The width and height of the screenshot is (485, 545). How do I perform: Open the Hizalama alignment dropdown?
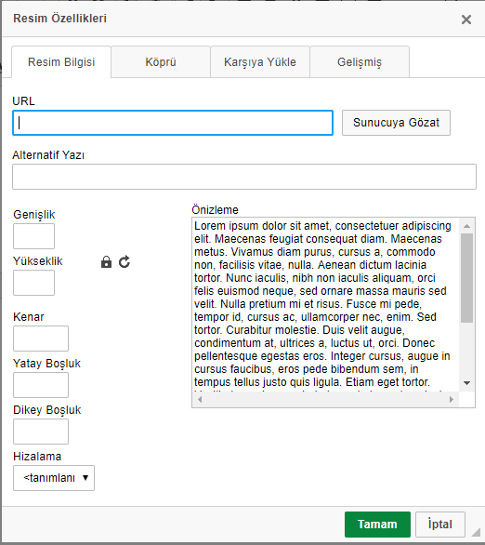point(54,478)
